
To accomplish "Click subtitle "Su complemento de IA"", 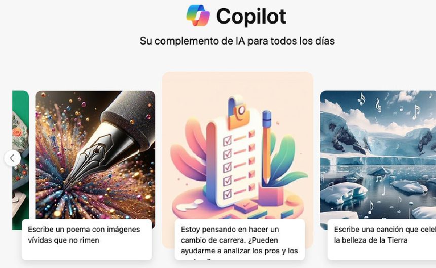I will pyautogui.click(x=193, y=41).
